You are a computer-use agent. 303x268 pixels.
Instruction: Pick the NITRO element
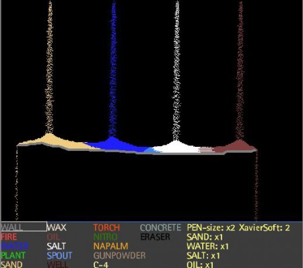[x=106, y=237]
